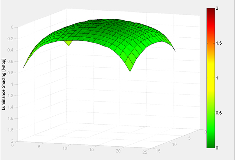The image size is (235, 160).
Task: Select the 0.4 tick on the shading axis
Action: (x=10, y=50)
